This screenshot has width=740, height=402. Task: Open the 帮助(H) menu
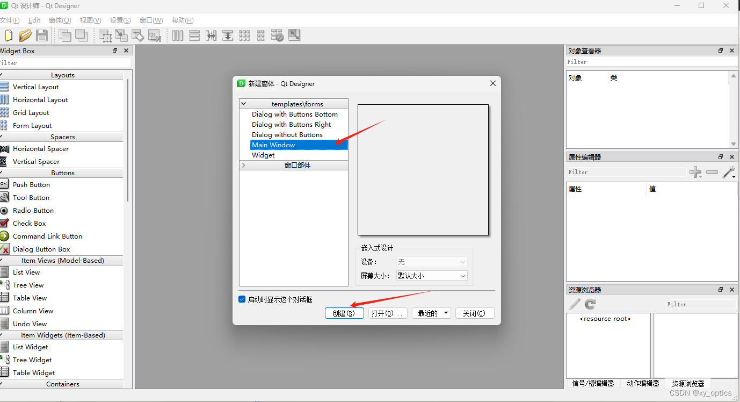183,20
